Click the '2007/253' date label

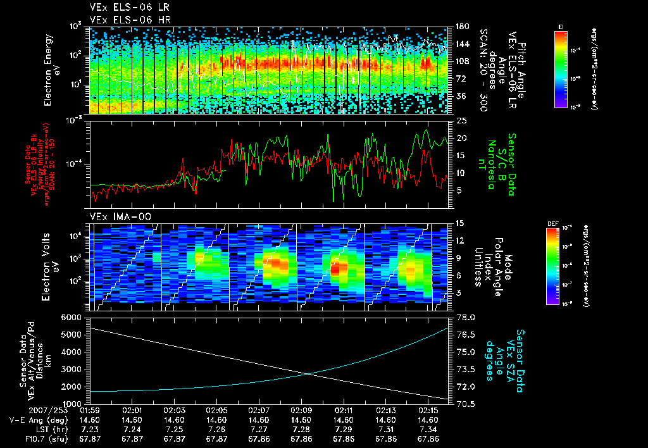tap(48, 411)
